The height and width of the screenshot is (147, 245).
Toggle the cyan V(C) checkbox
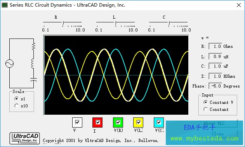pos(159,122)
